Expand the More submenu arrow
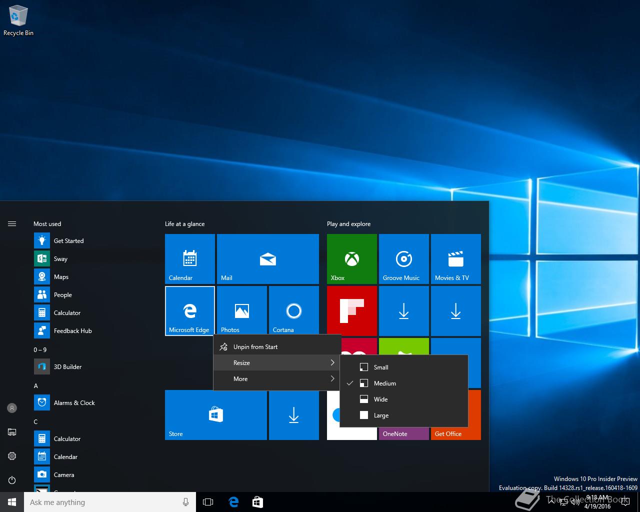Image resolution: width=640 pixels, height=512 pixels. pos(332,378)
